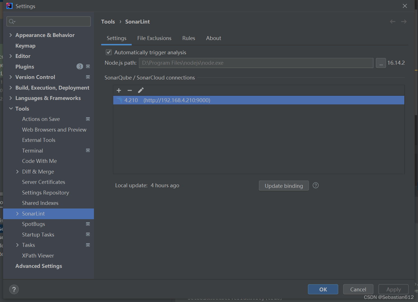Image resolution: width=418 pixels, height=302 pixels.
Task: Click the help icon next to Update binding
Action: (x=316, y=186)
